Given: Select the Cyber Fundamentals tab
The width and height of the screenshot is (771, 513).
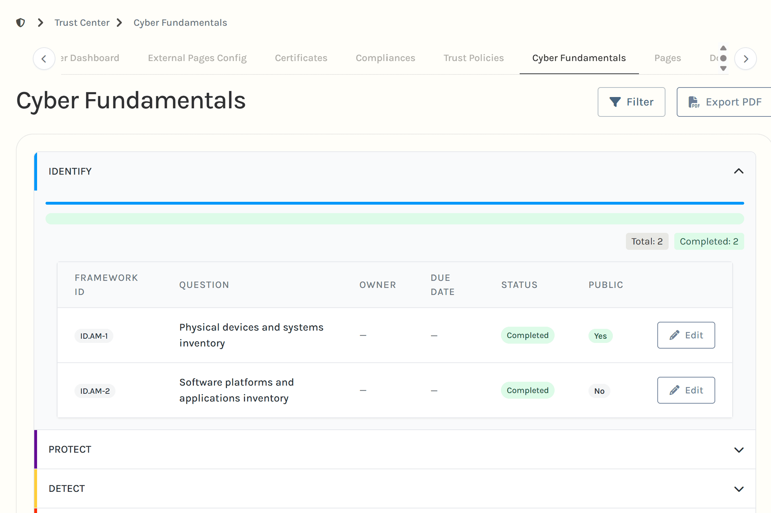Looking at the screenshot, I should click(579, 58).
